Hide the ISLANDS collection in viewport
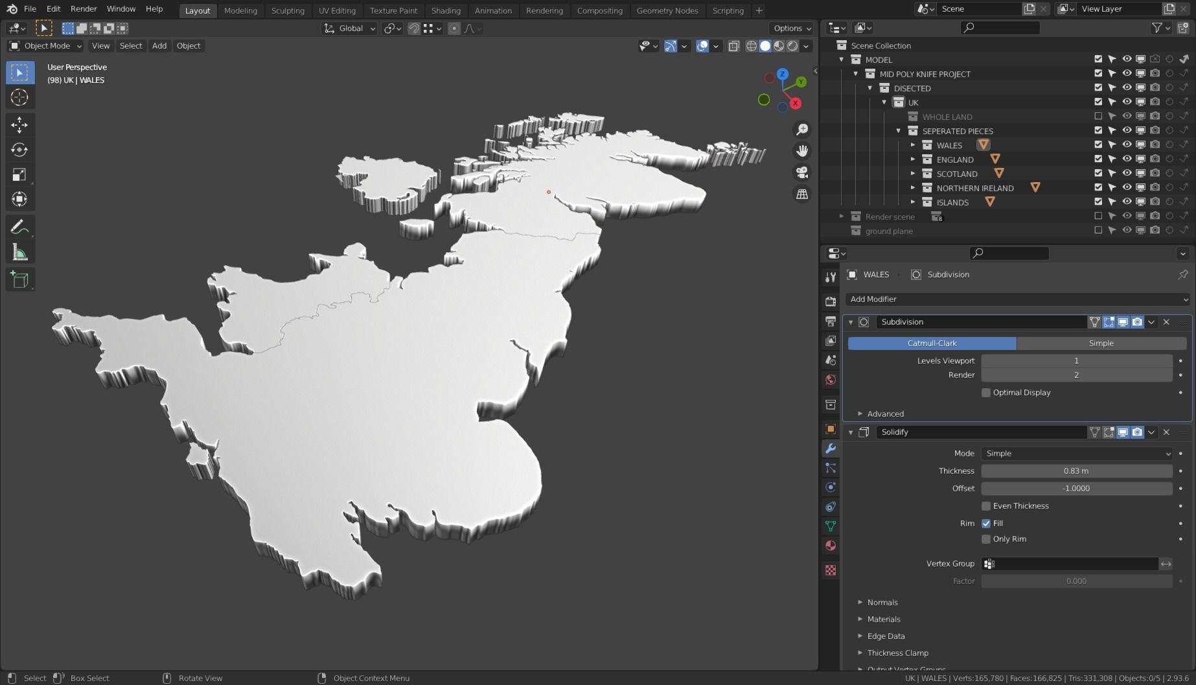Image resolution: width=1196 pixels, height=685 pixels. (x=1127, y=202)
